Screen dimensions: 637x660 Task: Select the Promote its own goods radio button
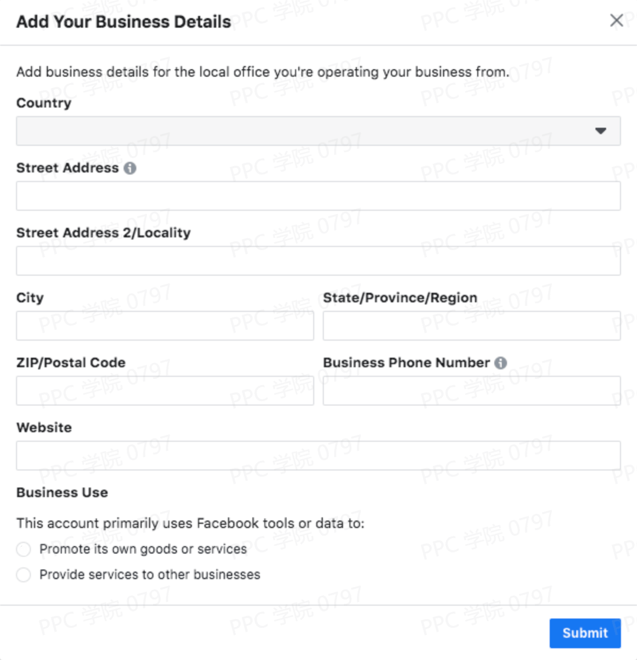[x=23, y=549]
